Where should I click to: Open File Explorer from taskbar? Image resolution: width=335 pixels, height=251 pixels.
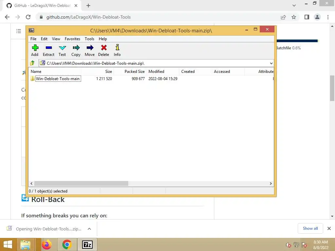click(x=26, y=244)
